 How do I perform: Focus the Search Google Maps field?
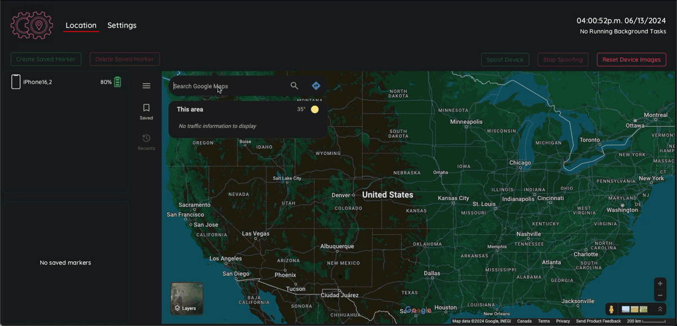click(228, 86)
